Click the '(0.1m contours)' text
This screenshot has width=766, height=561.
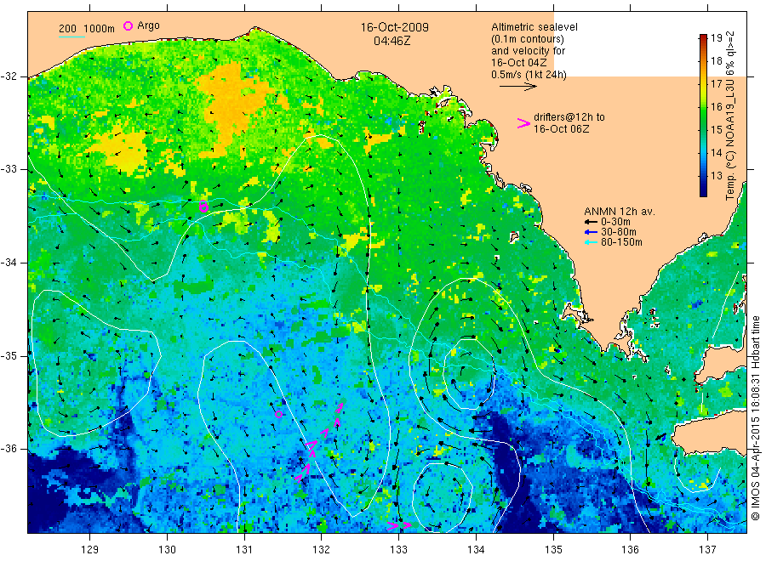click(x=528, y=39)
